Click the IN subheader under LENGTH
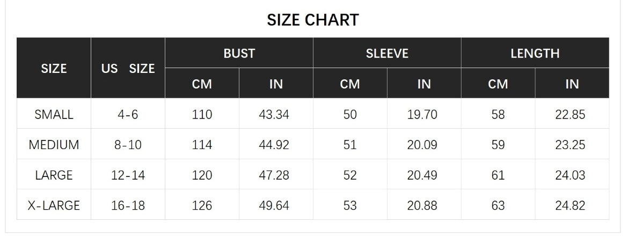 (572, 84)
